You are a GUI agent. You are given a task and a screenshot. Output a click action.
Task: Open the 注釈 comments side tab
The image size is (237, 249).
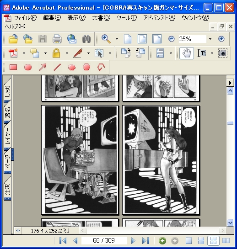7,189
